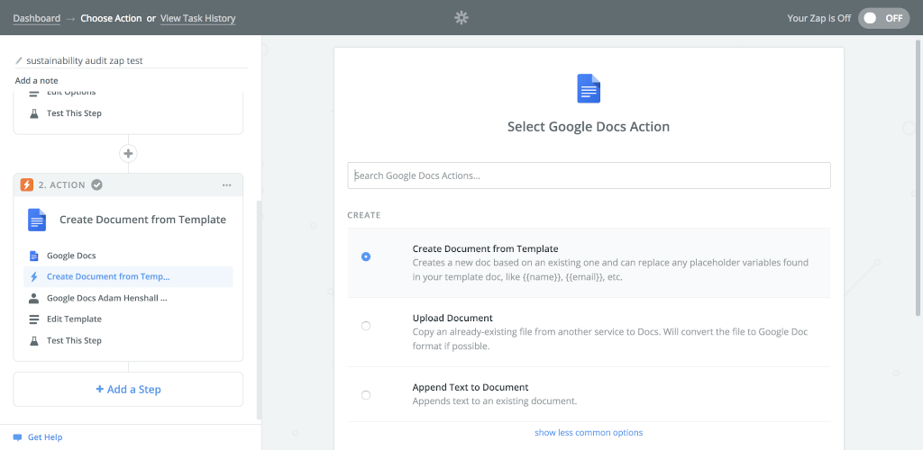This screenshot has height=450, width=923.
Task: Click the orange action step icon
Action: [26, 185]
